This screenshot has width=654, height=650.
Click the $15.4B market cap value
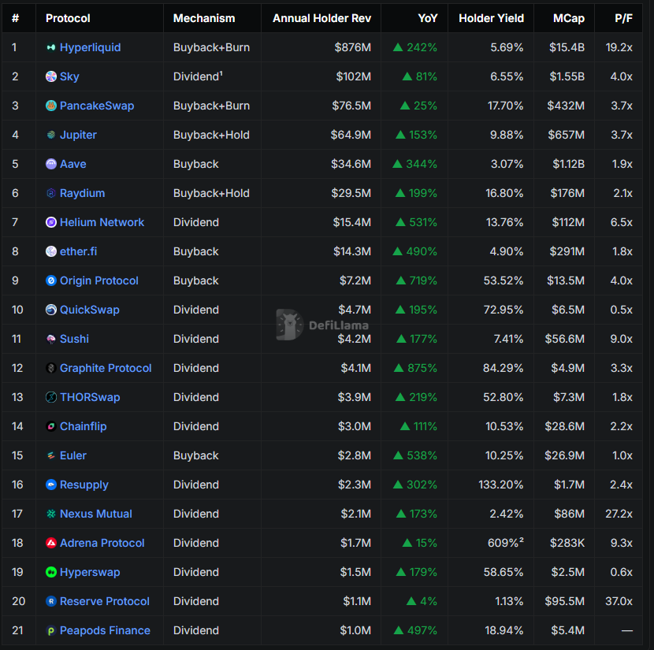tap(567, 47)
